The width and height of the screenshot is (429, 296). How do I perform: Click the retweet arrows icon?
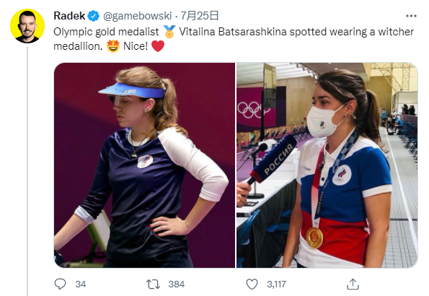point(153,284)
